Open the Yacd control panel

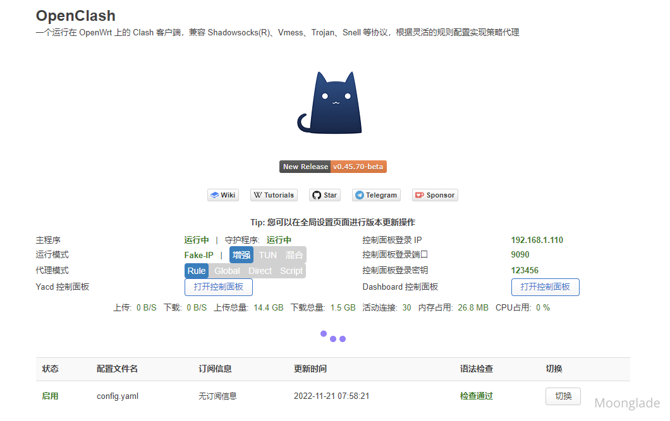pos(219,287)
